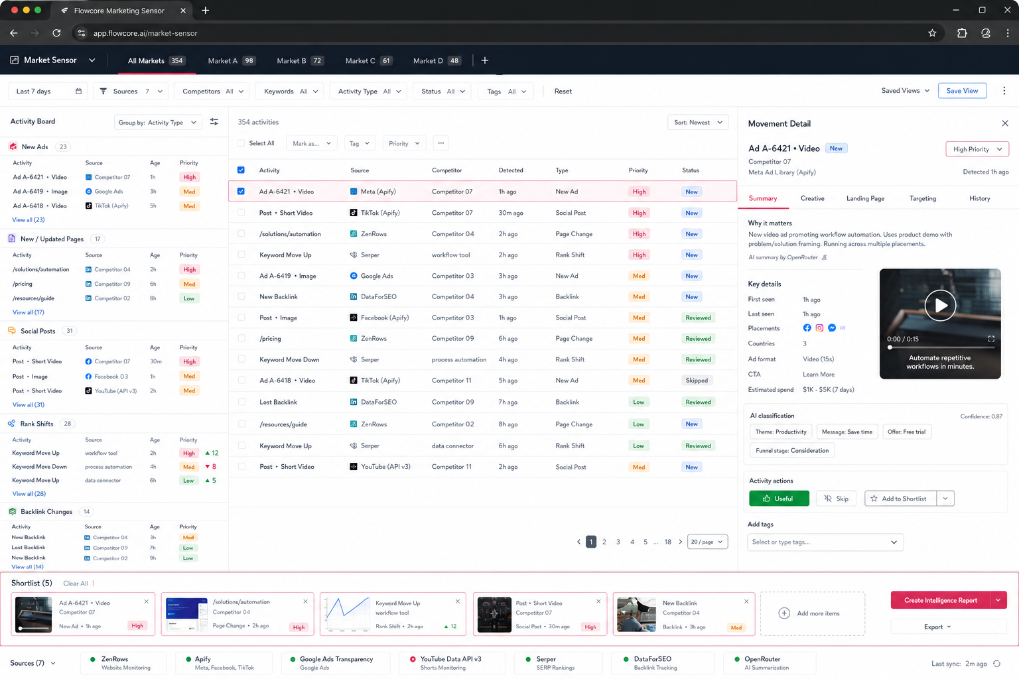Switch to the Market A tab

coord(231,60)
